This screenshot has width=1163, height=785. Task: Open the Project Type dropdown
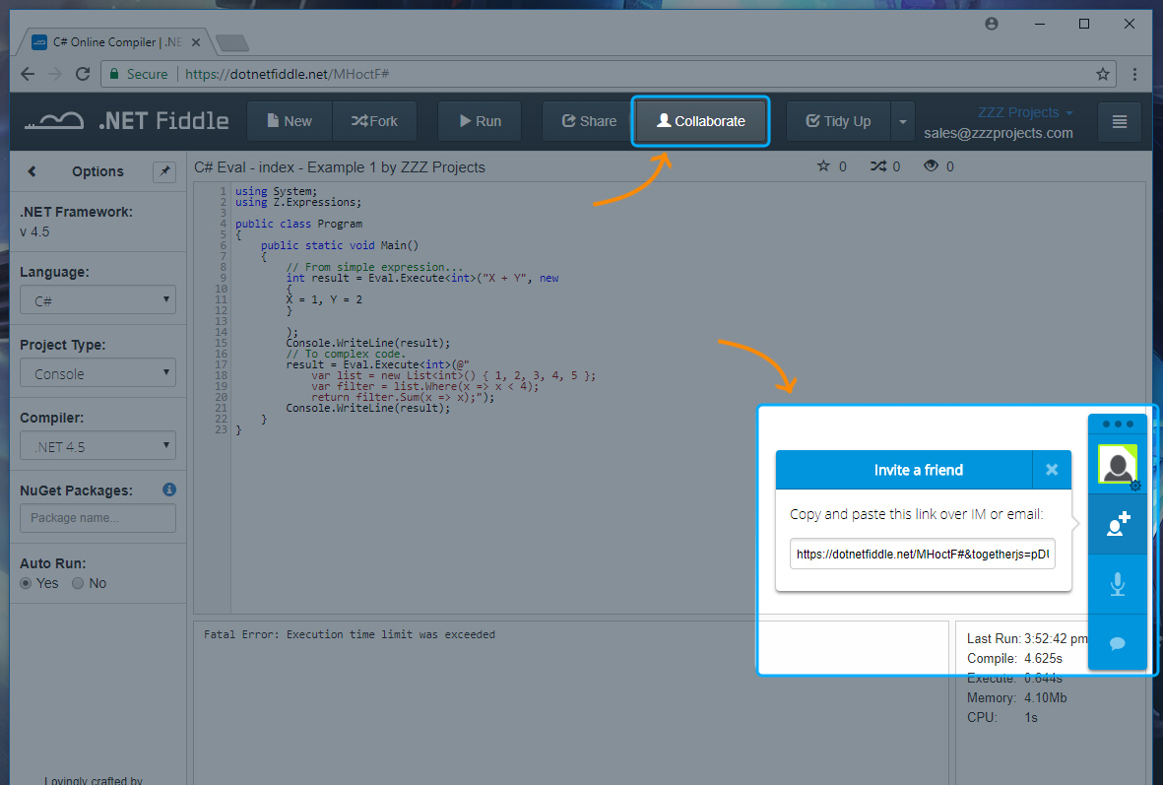click(97, 373)
